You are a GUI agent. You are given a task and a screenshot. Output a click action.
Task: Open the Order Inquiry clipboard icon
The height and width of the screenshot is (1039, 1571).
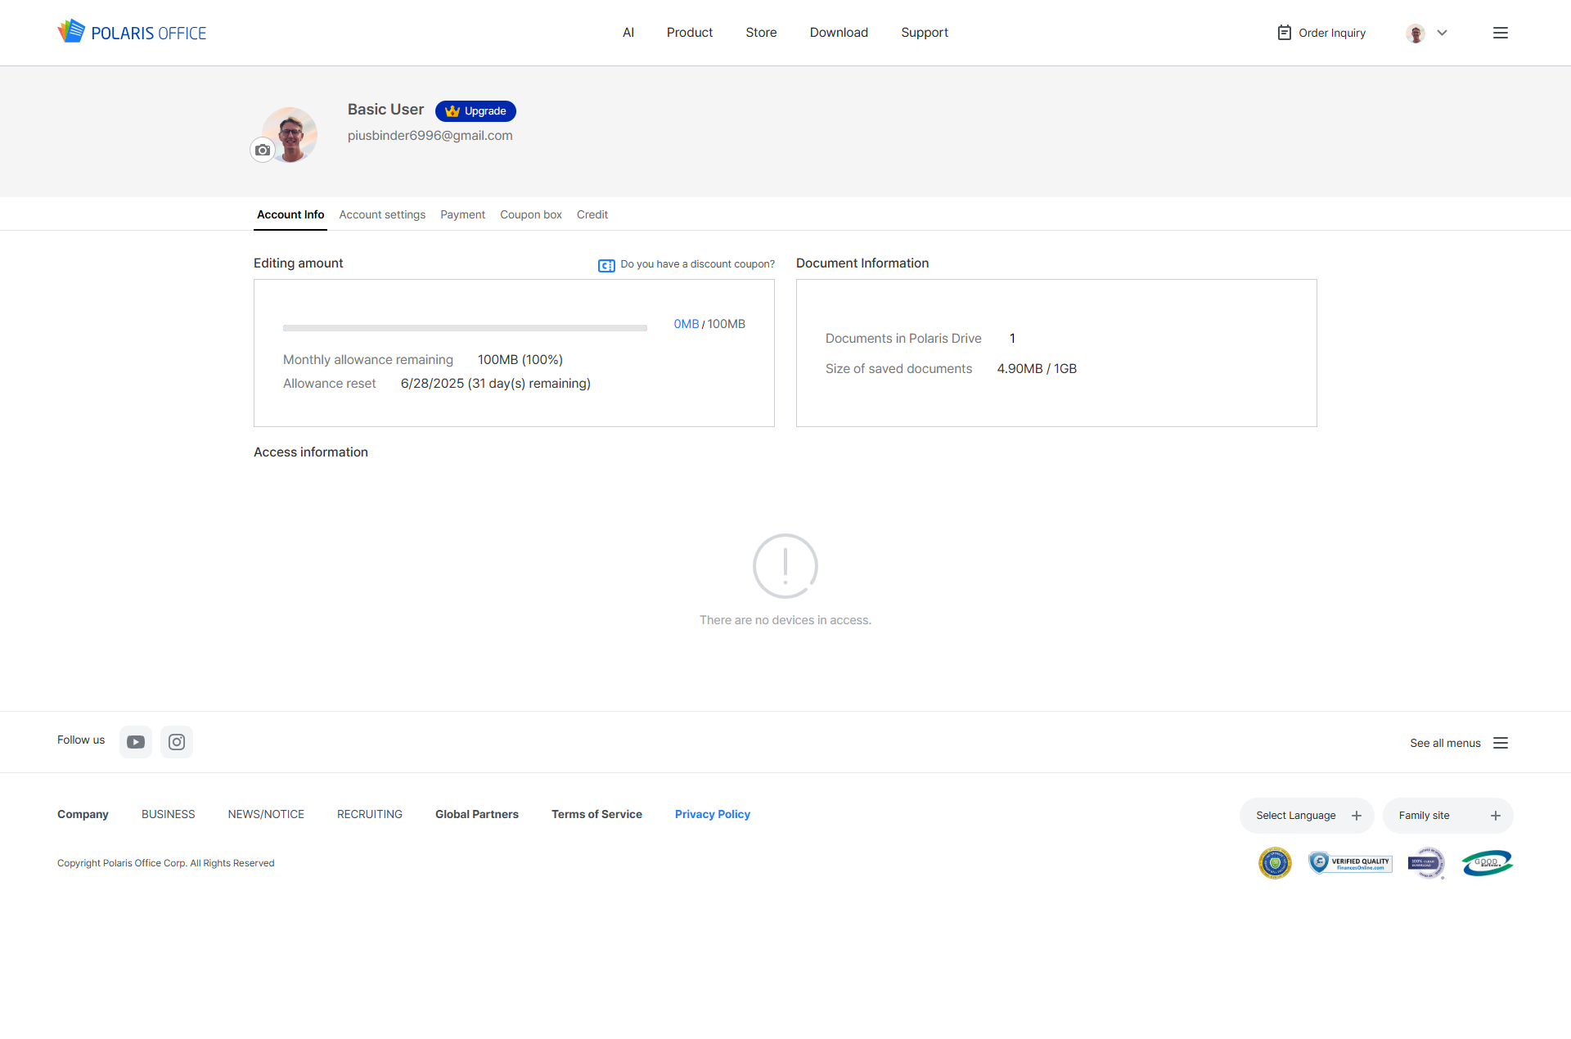tap(1284, 33)
